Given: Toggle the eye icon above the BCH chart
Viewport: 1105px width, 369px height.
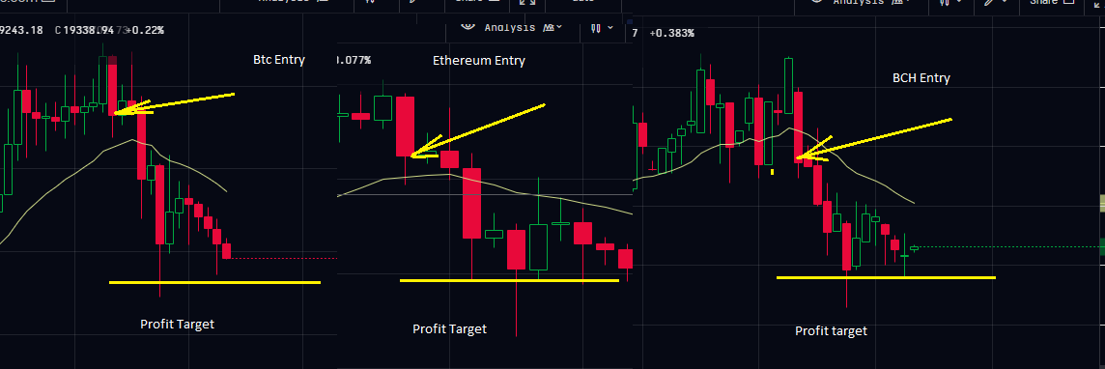Looking at the screenshot, I should (x=816, y=2).
